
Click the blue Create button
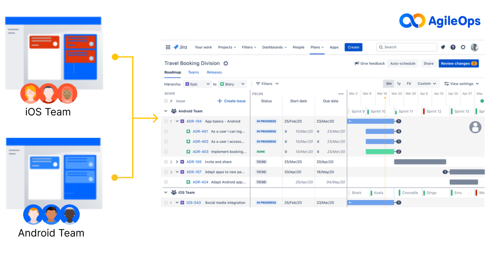coord(353,48)
